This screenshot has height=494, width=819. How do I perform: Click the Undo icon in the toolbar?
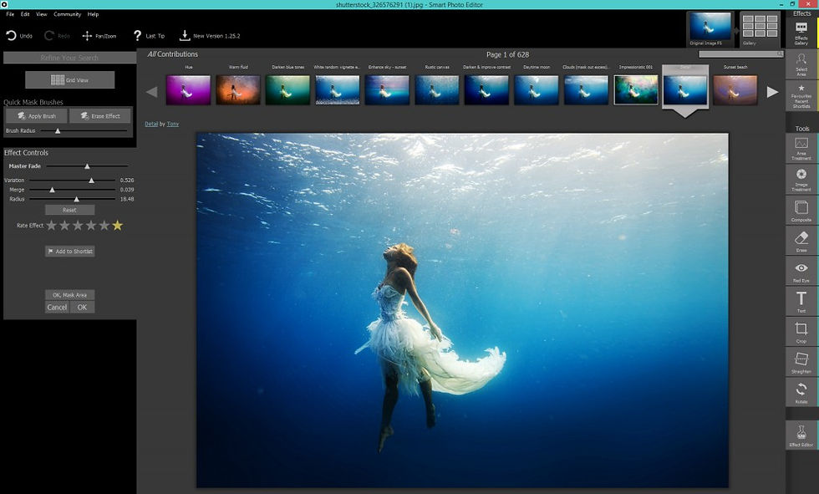[x=11, y=35]
